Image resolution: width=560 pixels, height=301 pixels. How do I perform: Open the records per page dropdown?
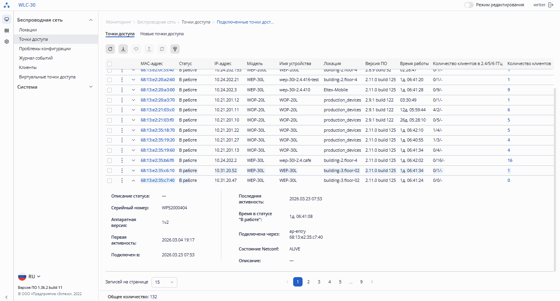164,282
